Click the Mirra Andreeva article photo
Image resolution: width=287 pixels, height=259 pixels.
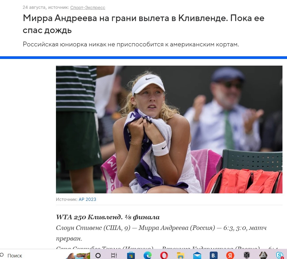tap(169, 129)
